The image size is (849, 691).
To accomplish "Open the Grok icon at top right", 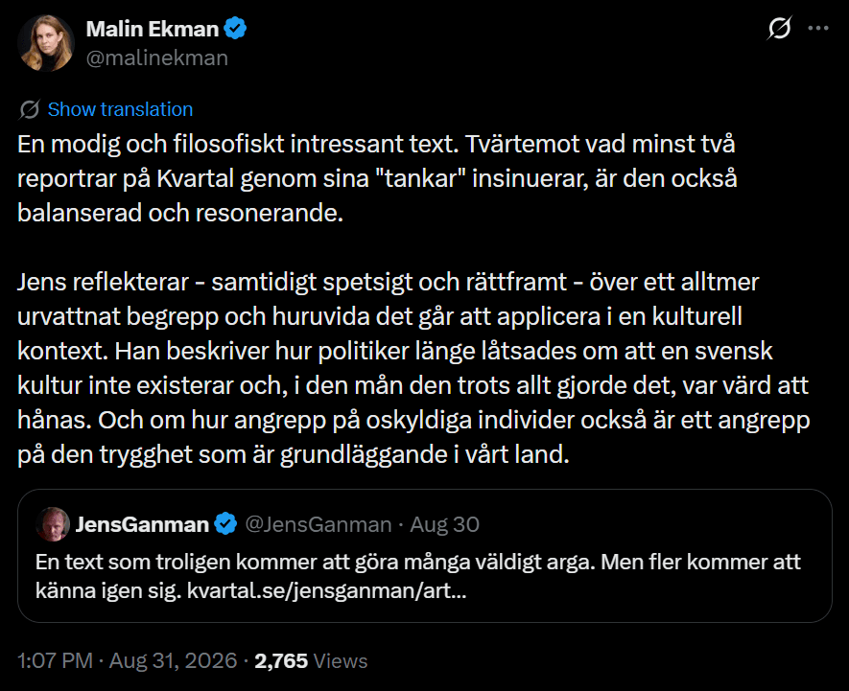I will 779,28.
